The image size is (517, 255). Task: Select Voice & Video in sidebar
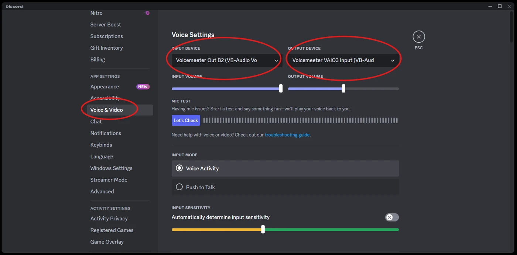[120, 110]
